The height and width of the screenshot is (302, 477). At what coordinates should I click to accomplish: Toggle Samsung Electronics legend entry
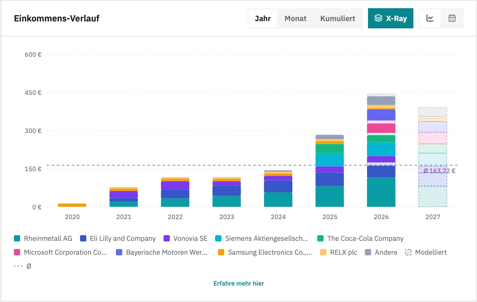(265, 252)
